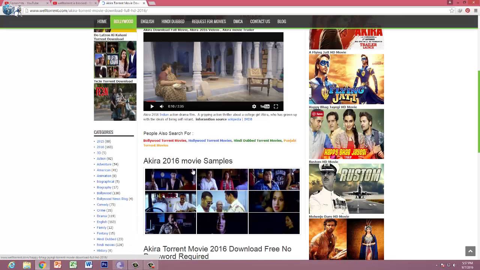The image size is (480, 270).
Task: Open Excel from taskbar
Action: pos(73,265)
